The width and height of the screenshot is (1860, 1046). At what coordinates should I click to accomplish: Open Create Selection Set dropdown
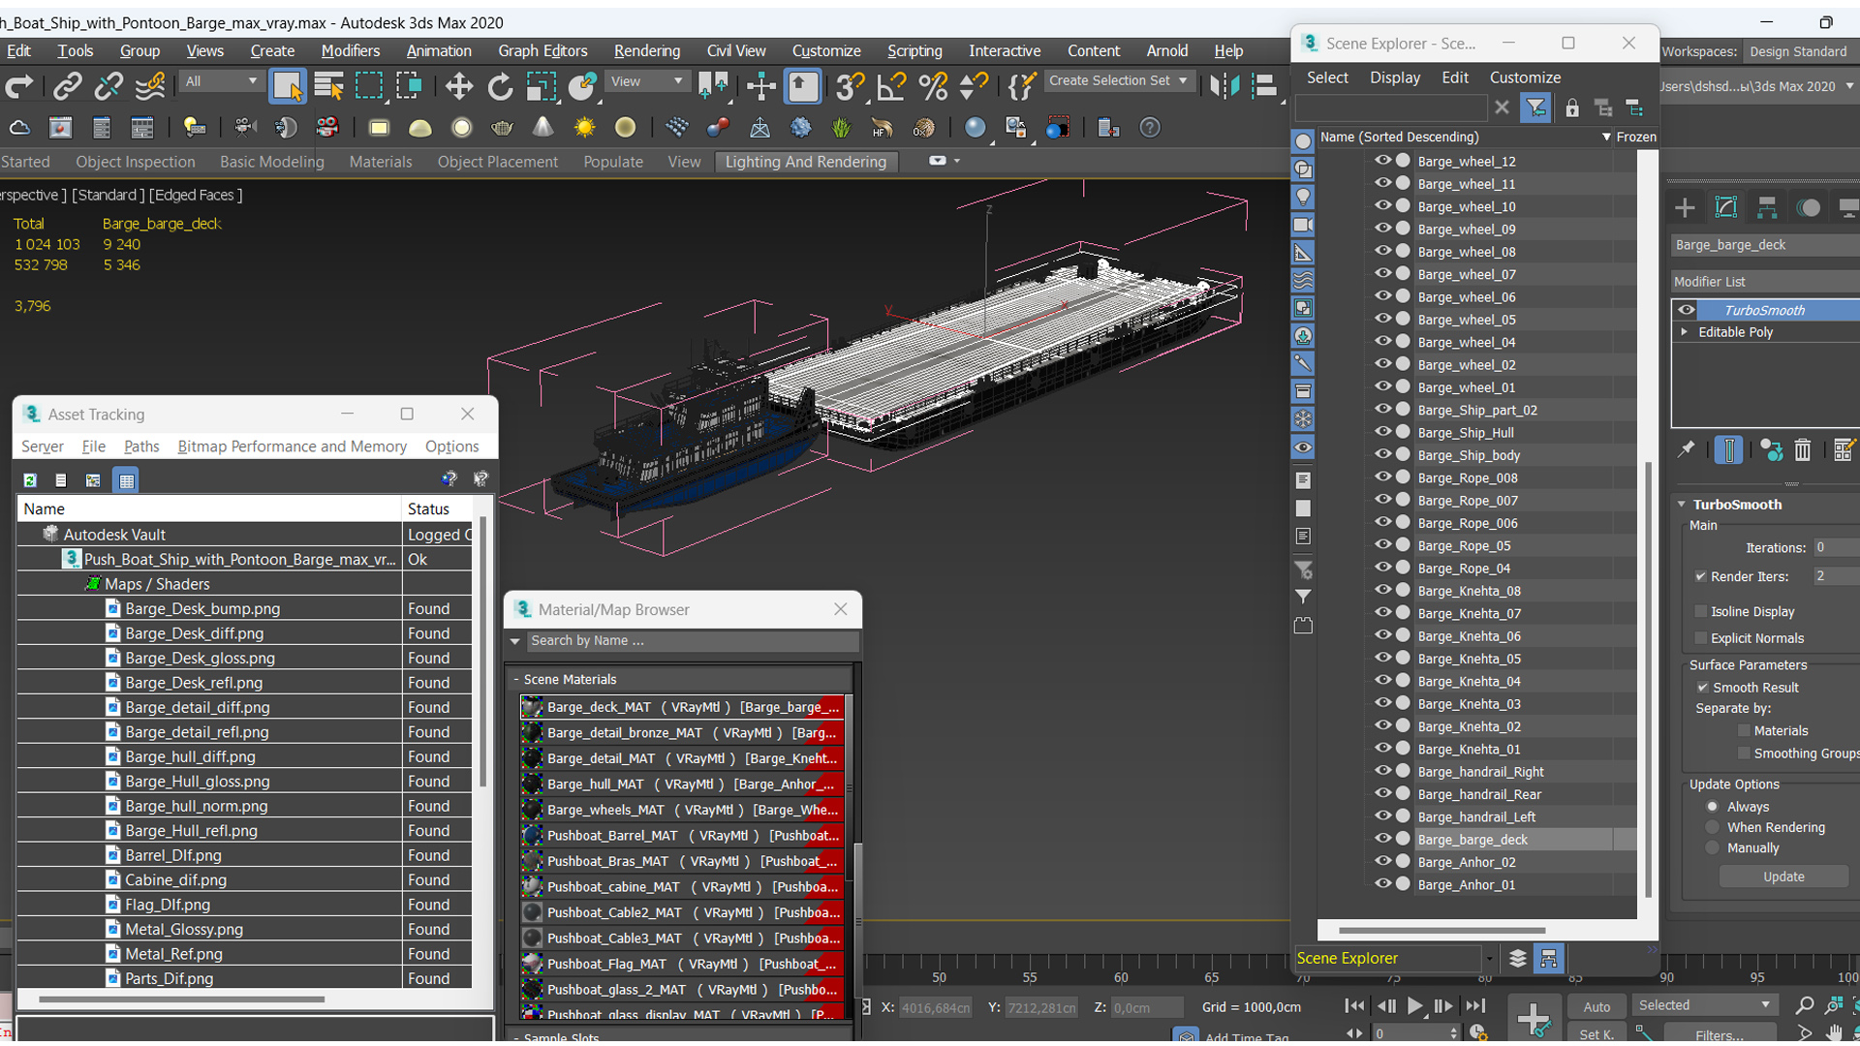pyautogui.click(x=1119, y=81)
